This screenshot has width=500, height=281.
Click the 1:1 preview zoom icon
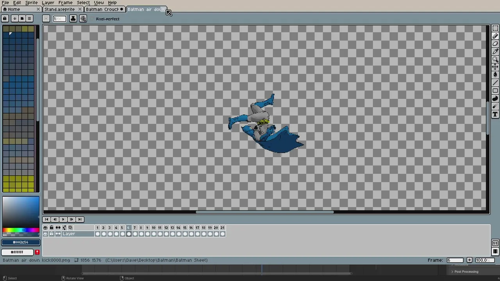pos(495,244)
